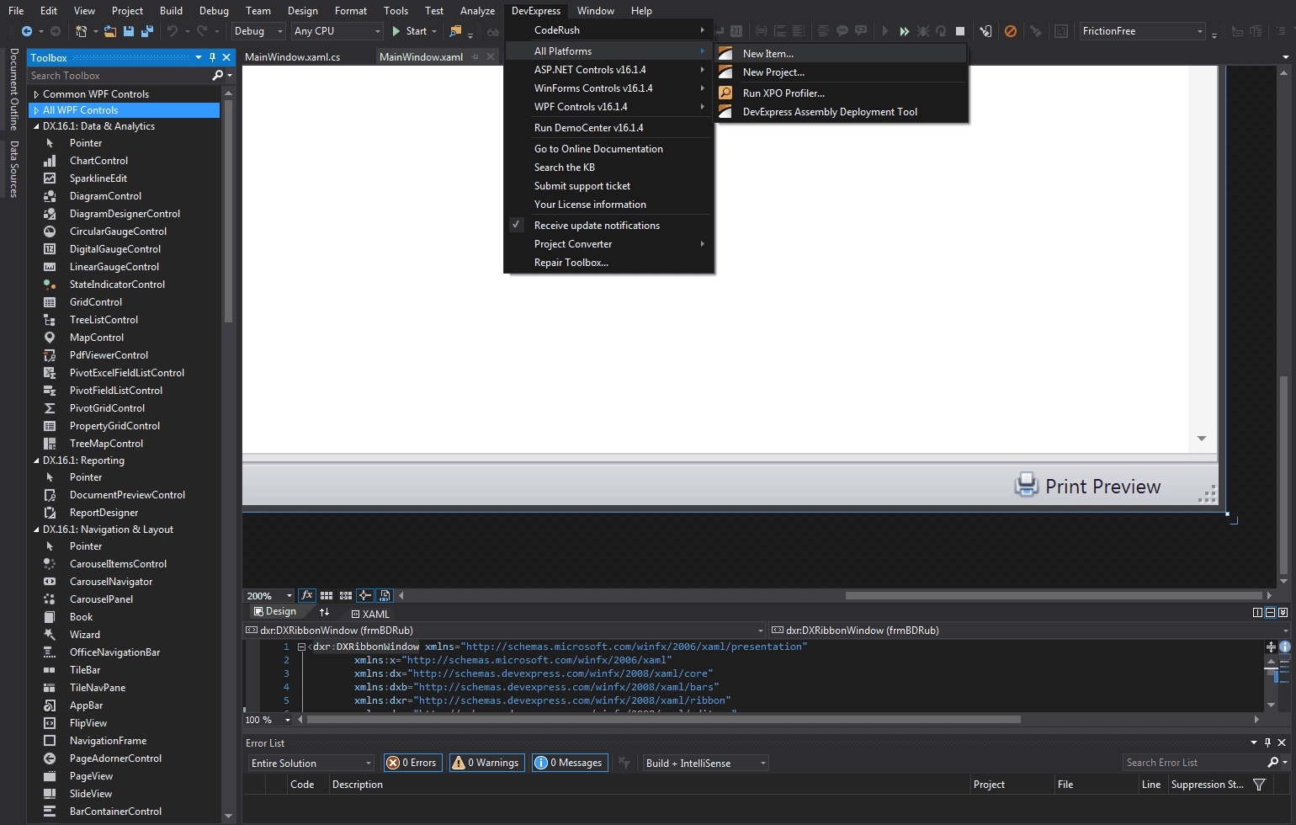Image resolution: width=1296 pixels, height=825 pixels.
Task: Click Repair Toolbox... entry
Action: pyautogui.click(x=609, y=263)
